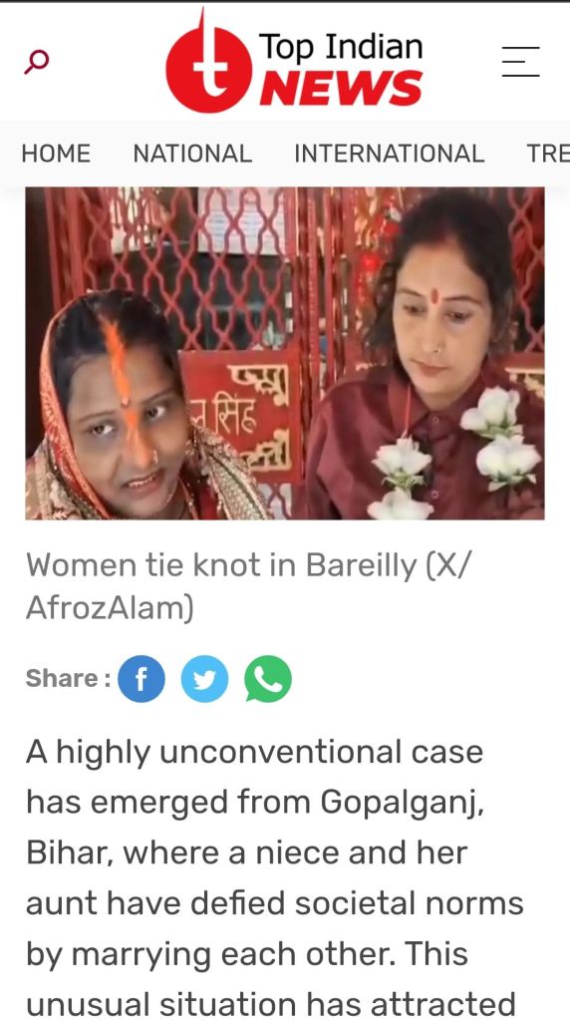Go to the HOME tab

56,154
